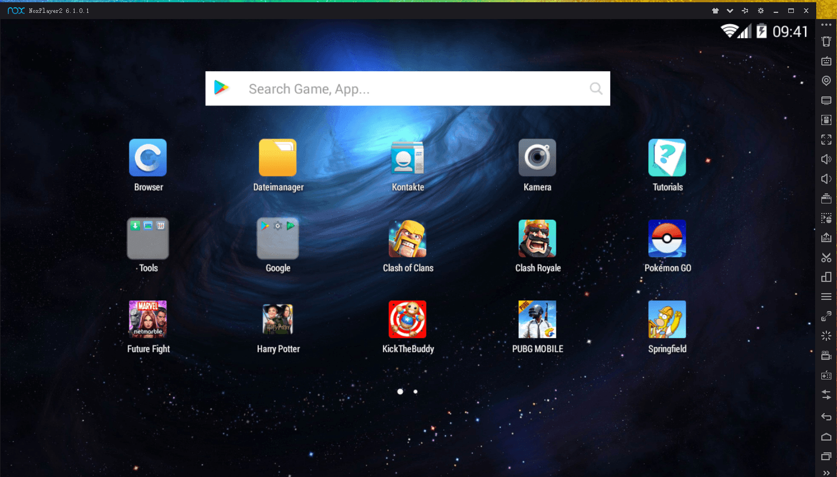Launch Clash of Clans
Screen dimensions: 837x477
407,238
